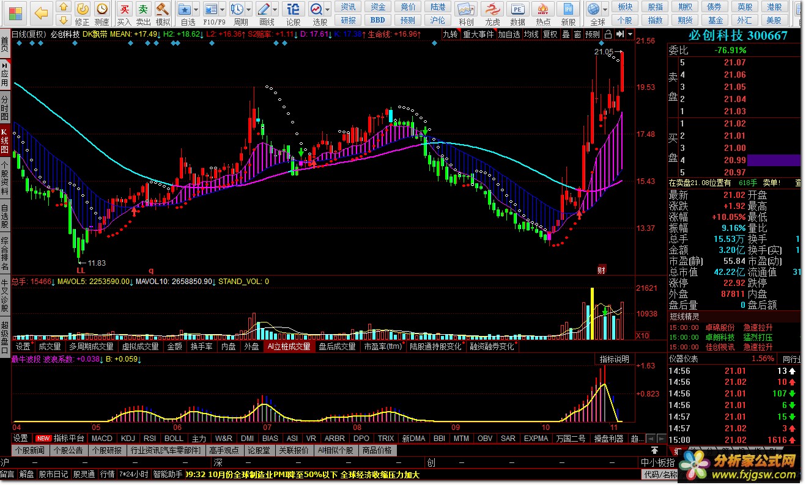Select the 换手率 volume tab
This screenshot has width=806, height=485.
202,346
